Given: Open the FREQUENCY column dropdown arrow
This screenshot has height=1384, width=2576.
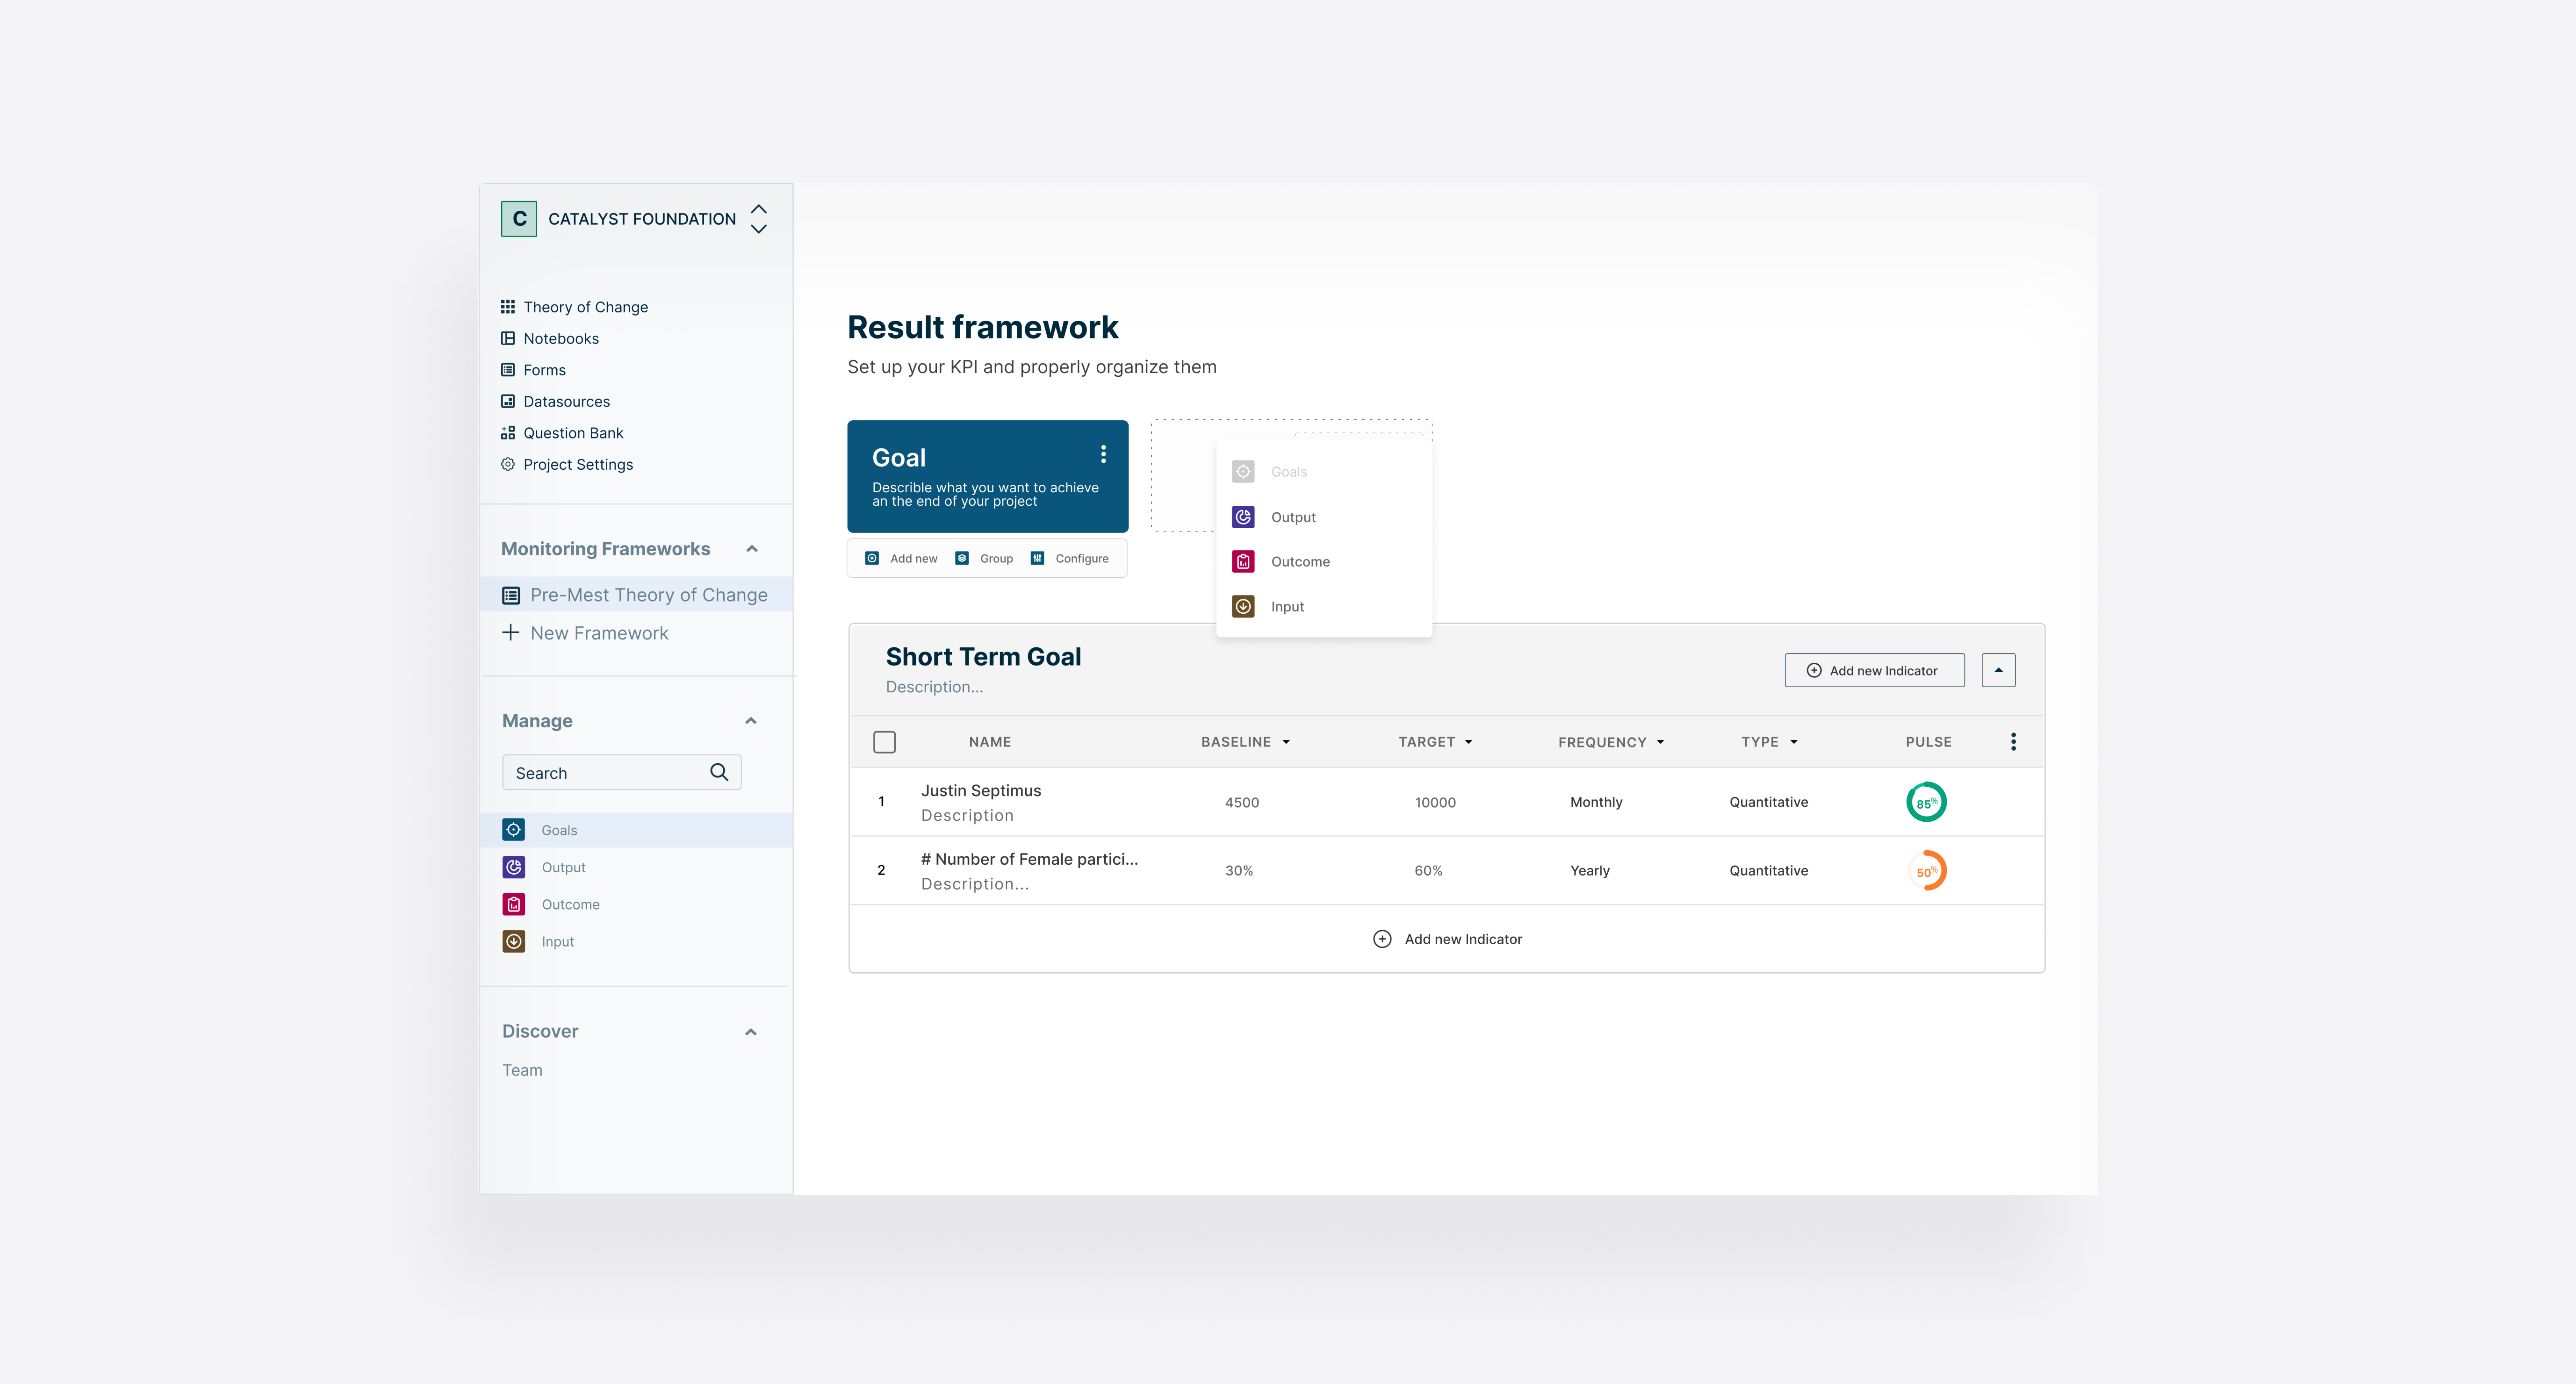Looking at the screenshot, I should point(1660,741).
